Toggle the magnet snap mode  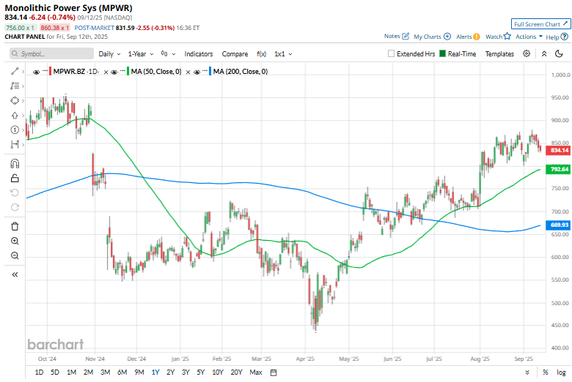[x=15, y=163]
